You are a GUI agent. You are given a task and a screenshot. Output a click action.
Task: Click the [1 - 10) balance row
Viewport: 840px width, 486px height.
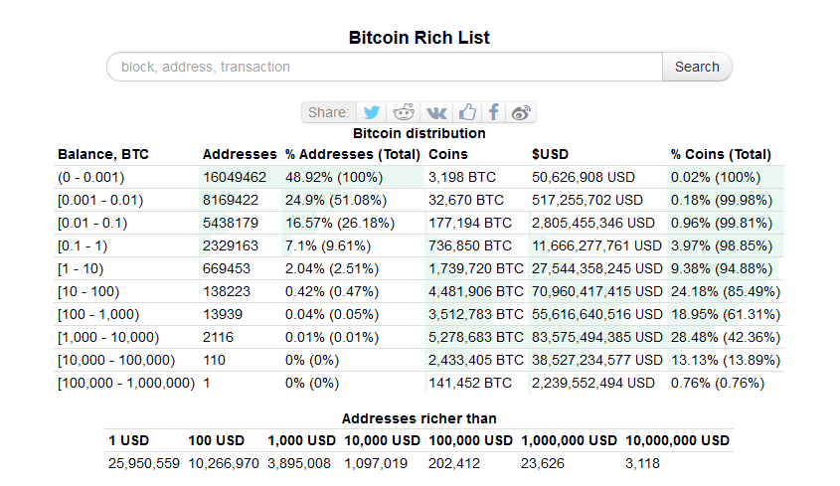(419, 268)
